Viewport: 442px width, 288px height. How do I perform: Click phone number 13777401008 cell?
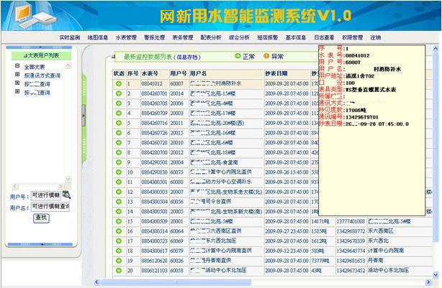tap(351, 222)
